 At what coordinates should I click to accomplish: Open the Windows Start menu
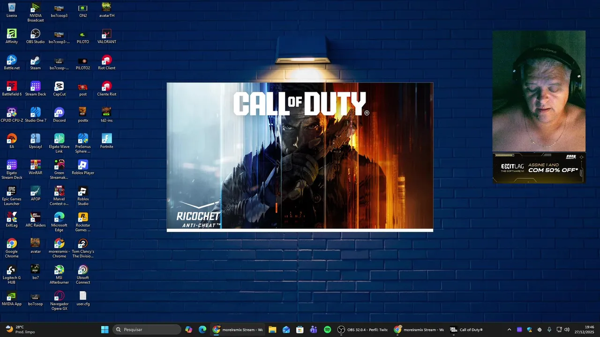tap(105, 330)
